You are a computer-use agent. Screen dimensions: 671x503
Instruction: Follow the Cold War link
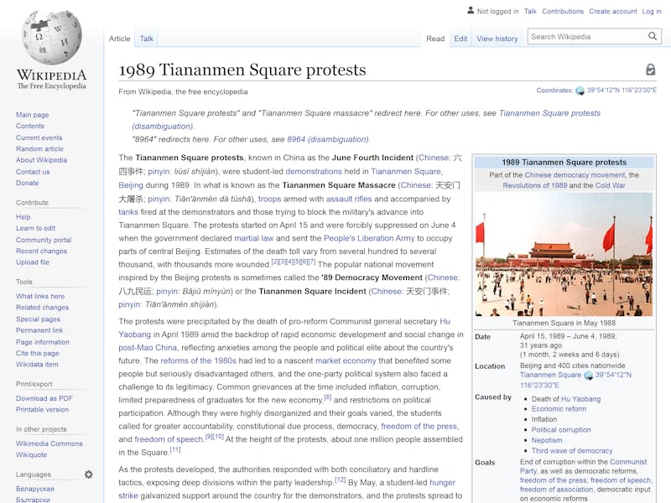611,185
